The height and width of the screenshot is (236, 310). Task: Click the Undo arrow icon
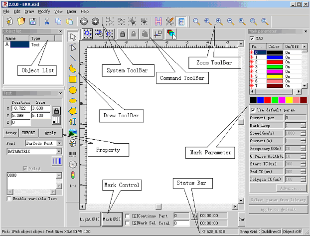(84, 21)
